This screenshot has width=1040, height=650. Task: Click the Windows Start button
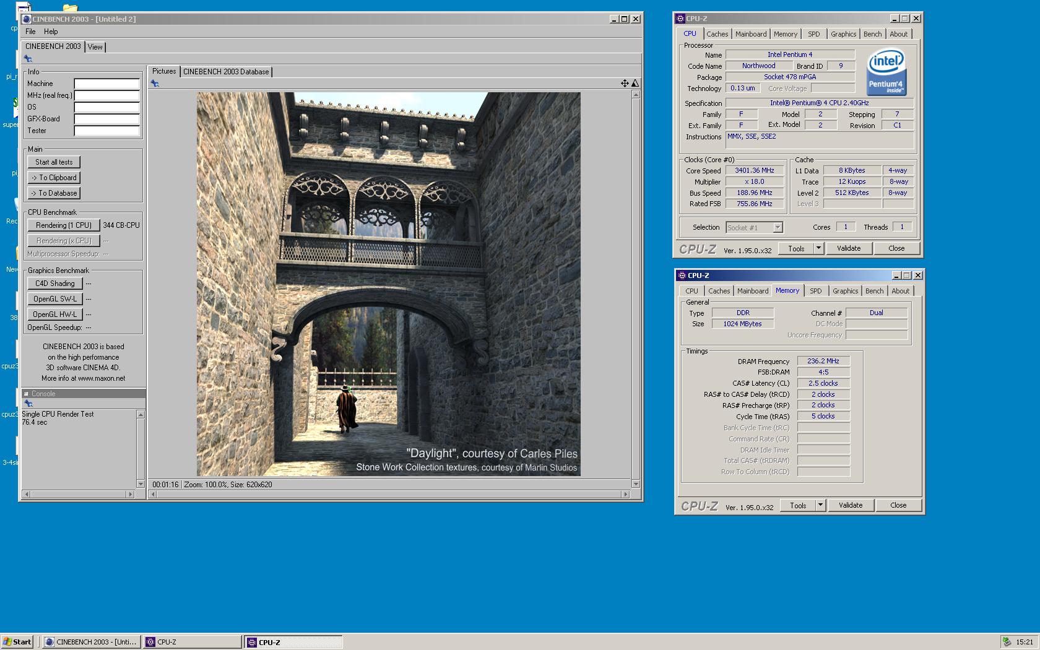(17, 642)
